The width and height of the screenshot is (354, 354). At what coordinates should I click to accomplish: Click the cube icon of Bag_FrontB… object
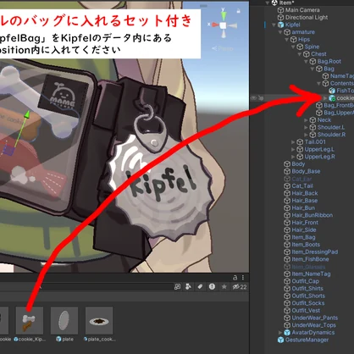click(319, 105)
